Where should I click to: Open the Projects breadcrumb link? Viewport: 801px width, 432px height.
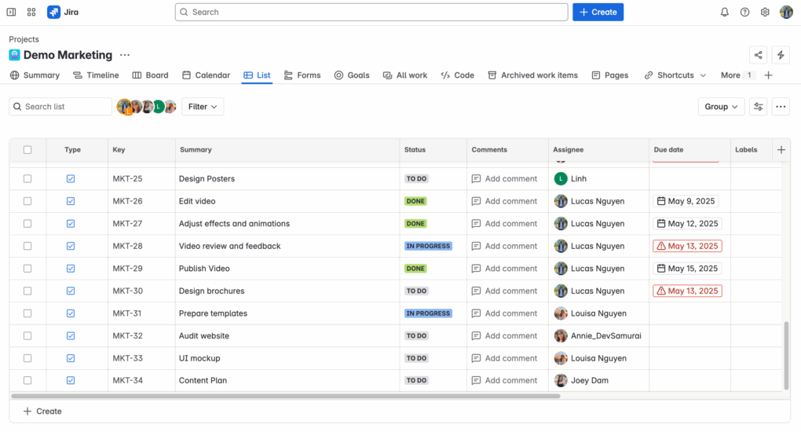click(x=24, y=39)
